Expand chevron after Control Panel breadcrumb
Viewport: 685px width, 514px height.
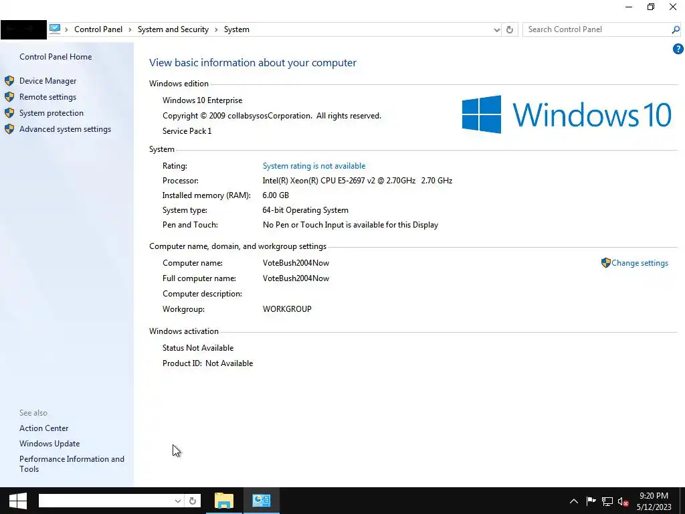point(130,29)
